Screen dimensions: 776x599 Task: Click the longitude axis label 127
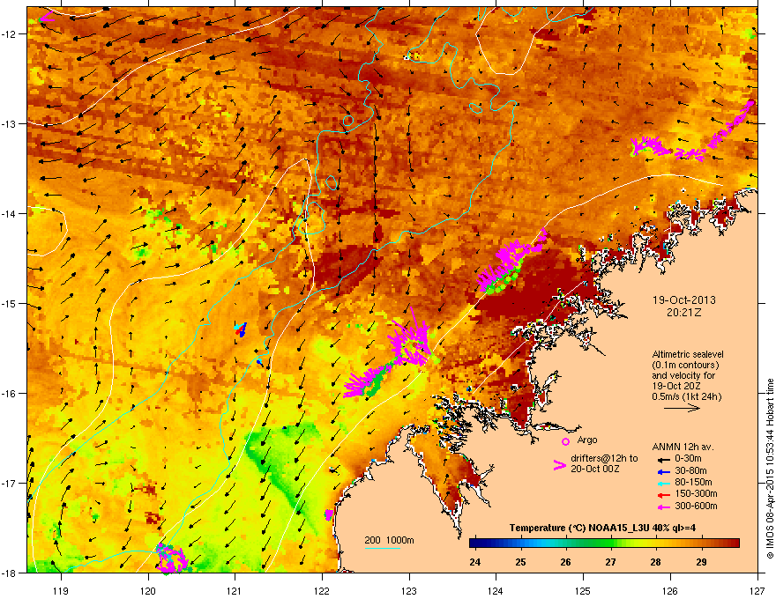point(757,590)
